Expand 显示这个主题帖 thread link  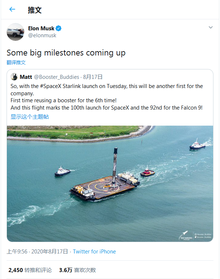pos(30,116)
